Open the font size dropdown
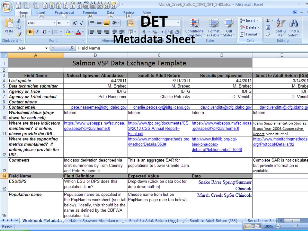The width and height of the screenshot is (308, 231). tap(68, 23)
